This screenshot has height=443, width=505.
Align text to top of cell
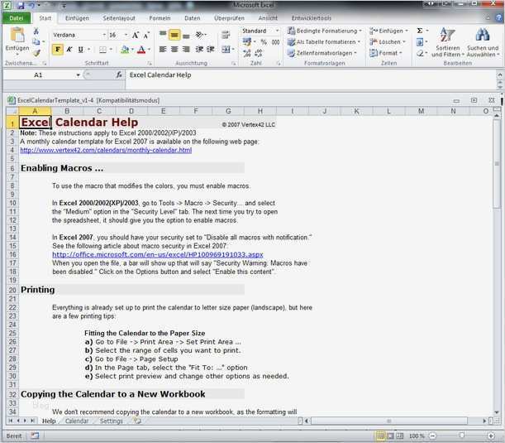click(x=163, y=34)
